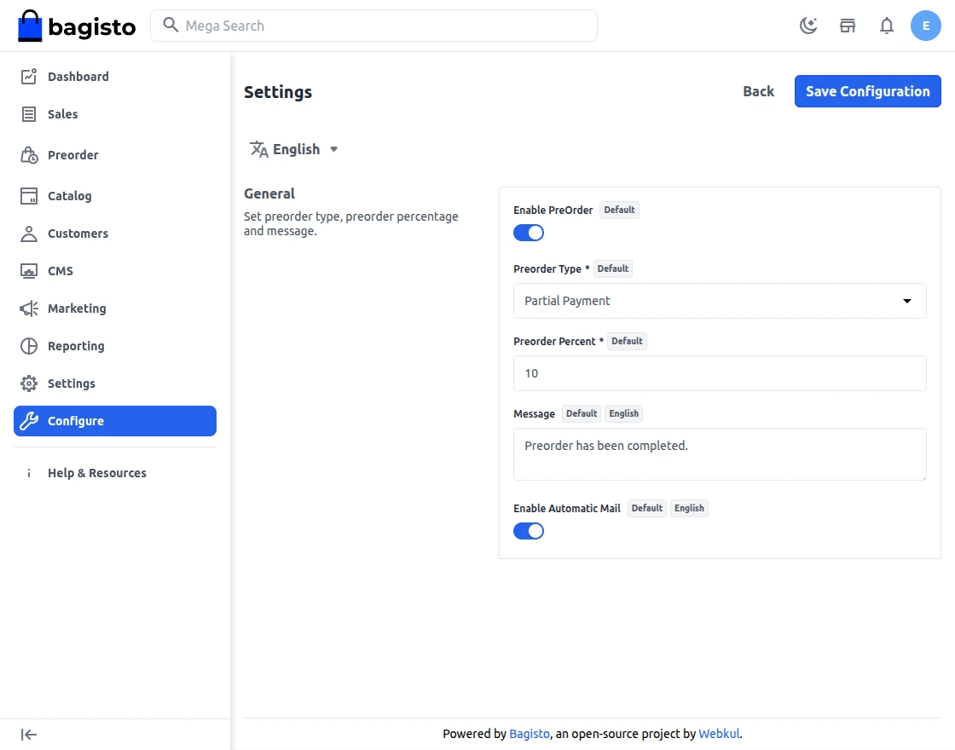Click the Customers person icon
Screen dimensions: 955x750
pos(29,234)
